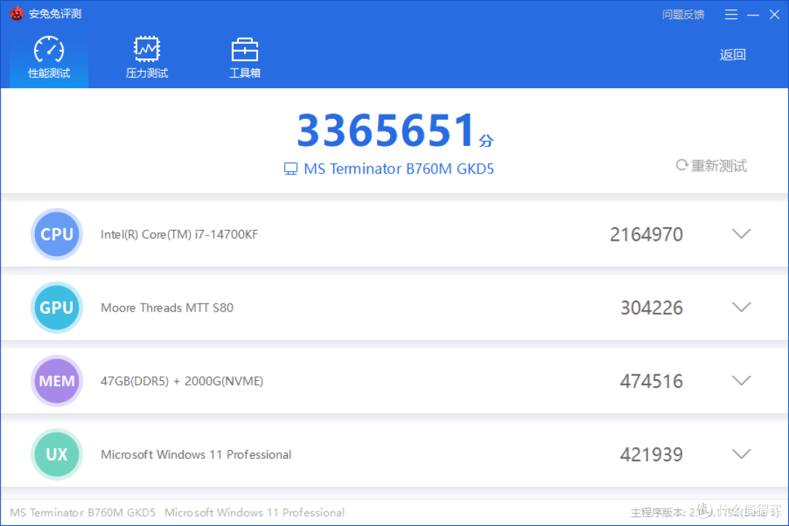The height and width of the screenshot is (526, 789).
Task: Click the GPU score 304226
Action: (x=652, y=308)
